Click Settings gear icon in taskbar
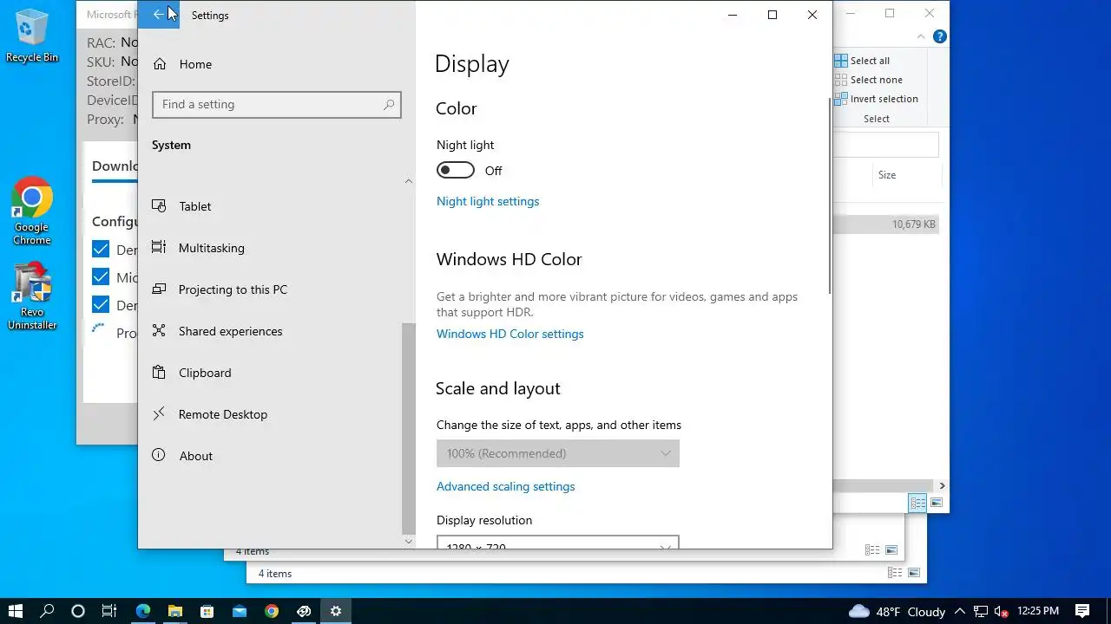Viewport: 1111px width, 624px height. [x=336, y=611]
